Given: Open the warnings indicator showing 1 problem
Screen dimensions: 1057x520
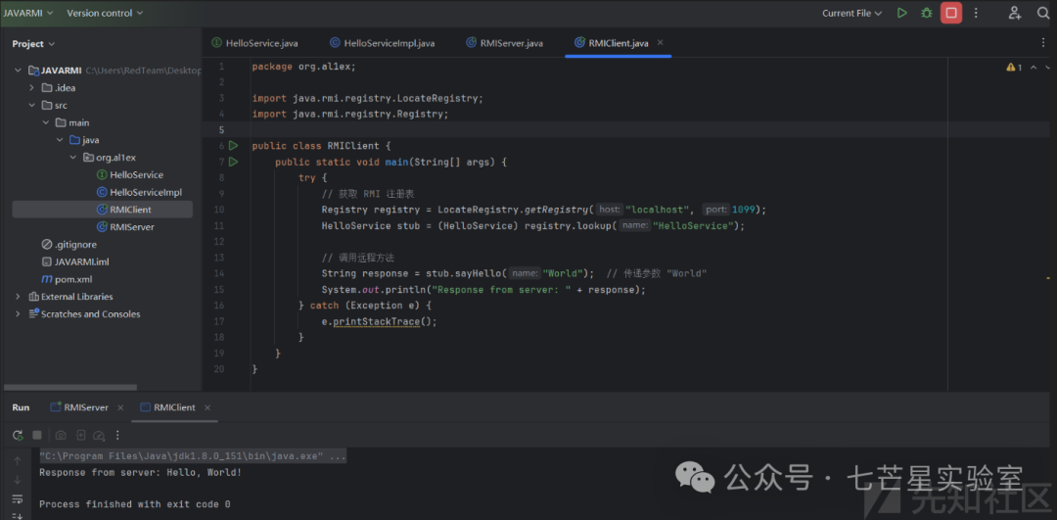Looking at the screenshot, I should [1014, 68].
